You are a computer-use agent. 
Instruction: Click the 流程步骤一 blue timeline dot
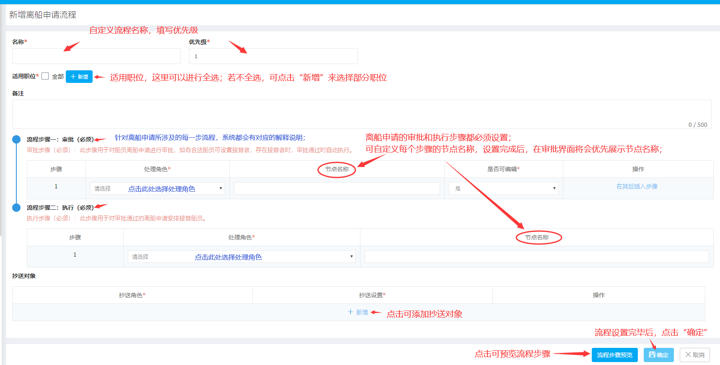point(16,139)
